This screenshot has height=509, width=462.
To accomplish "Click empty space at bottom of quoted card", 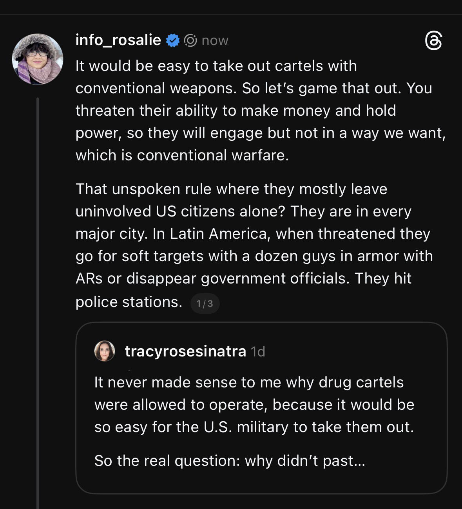I will pos(261,481).
